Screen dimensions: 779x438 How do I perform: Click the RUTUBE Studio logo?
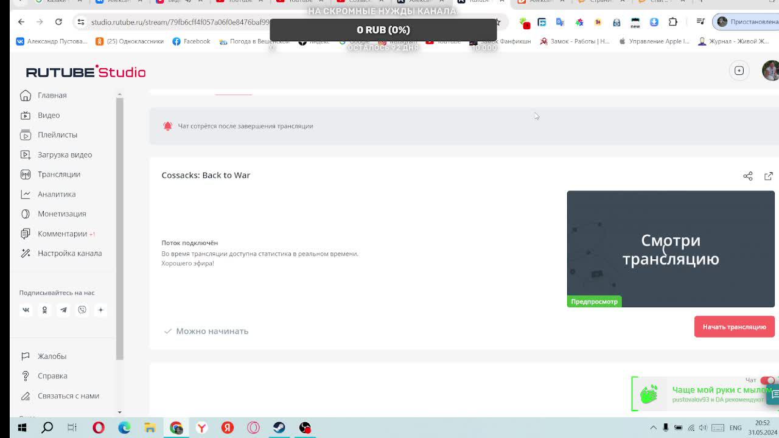point(86,72)
